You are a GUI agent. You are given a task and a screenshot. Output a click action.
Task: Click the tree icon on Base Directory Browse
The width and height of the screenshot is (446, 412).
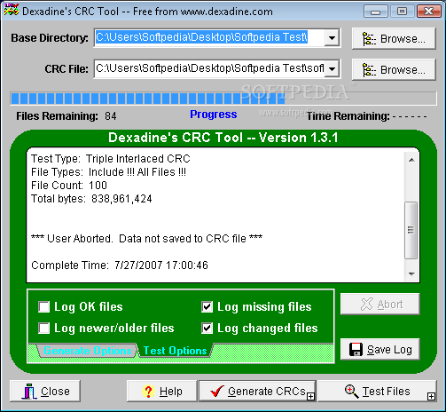click(369, 39)
